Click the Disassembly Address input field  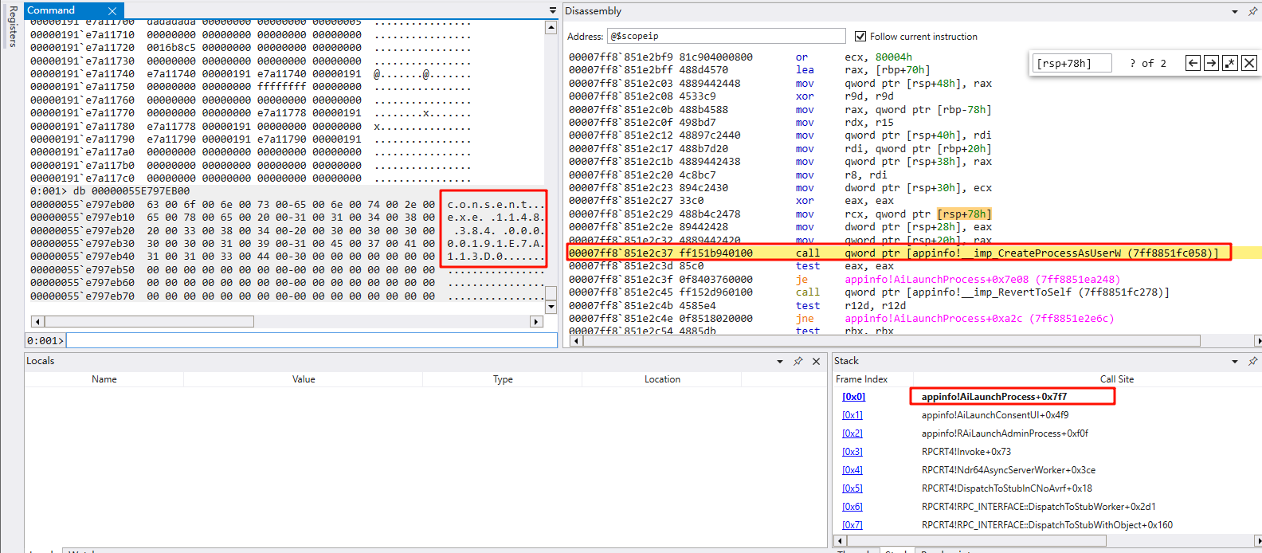tap(727, 36)
